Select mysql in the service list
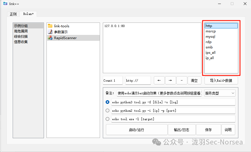The height and width of the screenshot is (152, 251). tap(210, 37)
